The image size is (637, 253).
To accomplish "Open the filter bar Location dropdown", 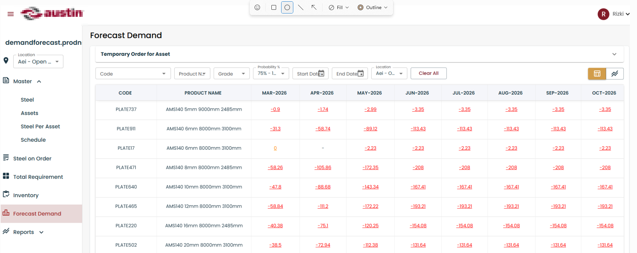I will point(389,73).
